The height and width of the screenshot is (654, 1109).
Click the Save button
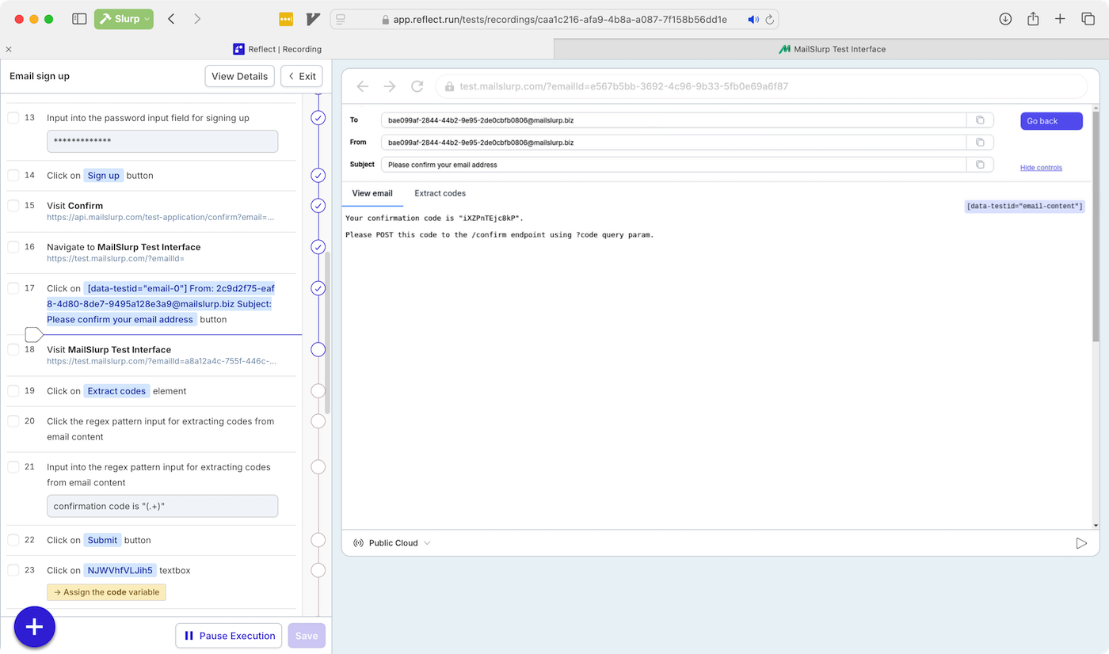coord(307,636)
